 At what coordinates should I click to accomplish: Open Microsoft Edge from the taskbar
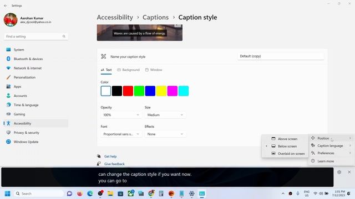pyautogui.click(x=90, y=193)
